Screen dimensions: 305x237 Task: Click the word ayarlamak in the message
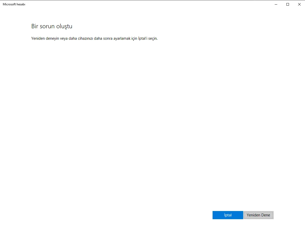[122, 38]
